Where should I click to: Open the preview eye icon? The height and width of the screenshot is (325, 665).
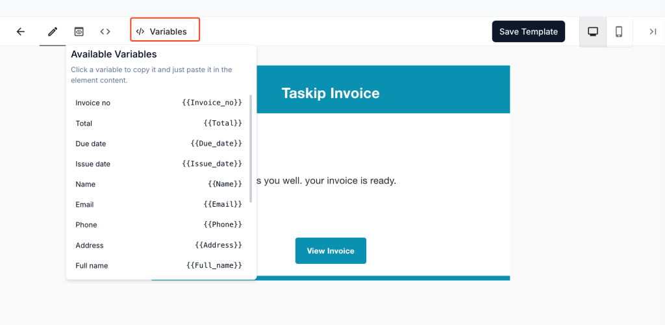[x=79, y=31]
